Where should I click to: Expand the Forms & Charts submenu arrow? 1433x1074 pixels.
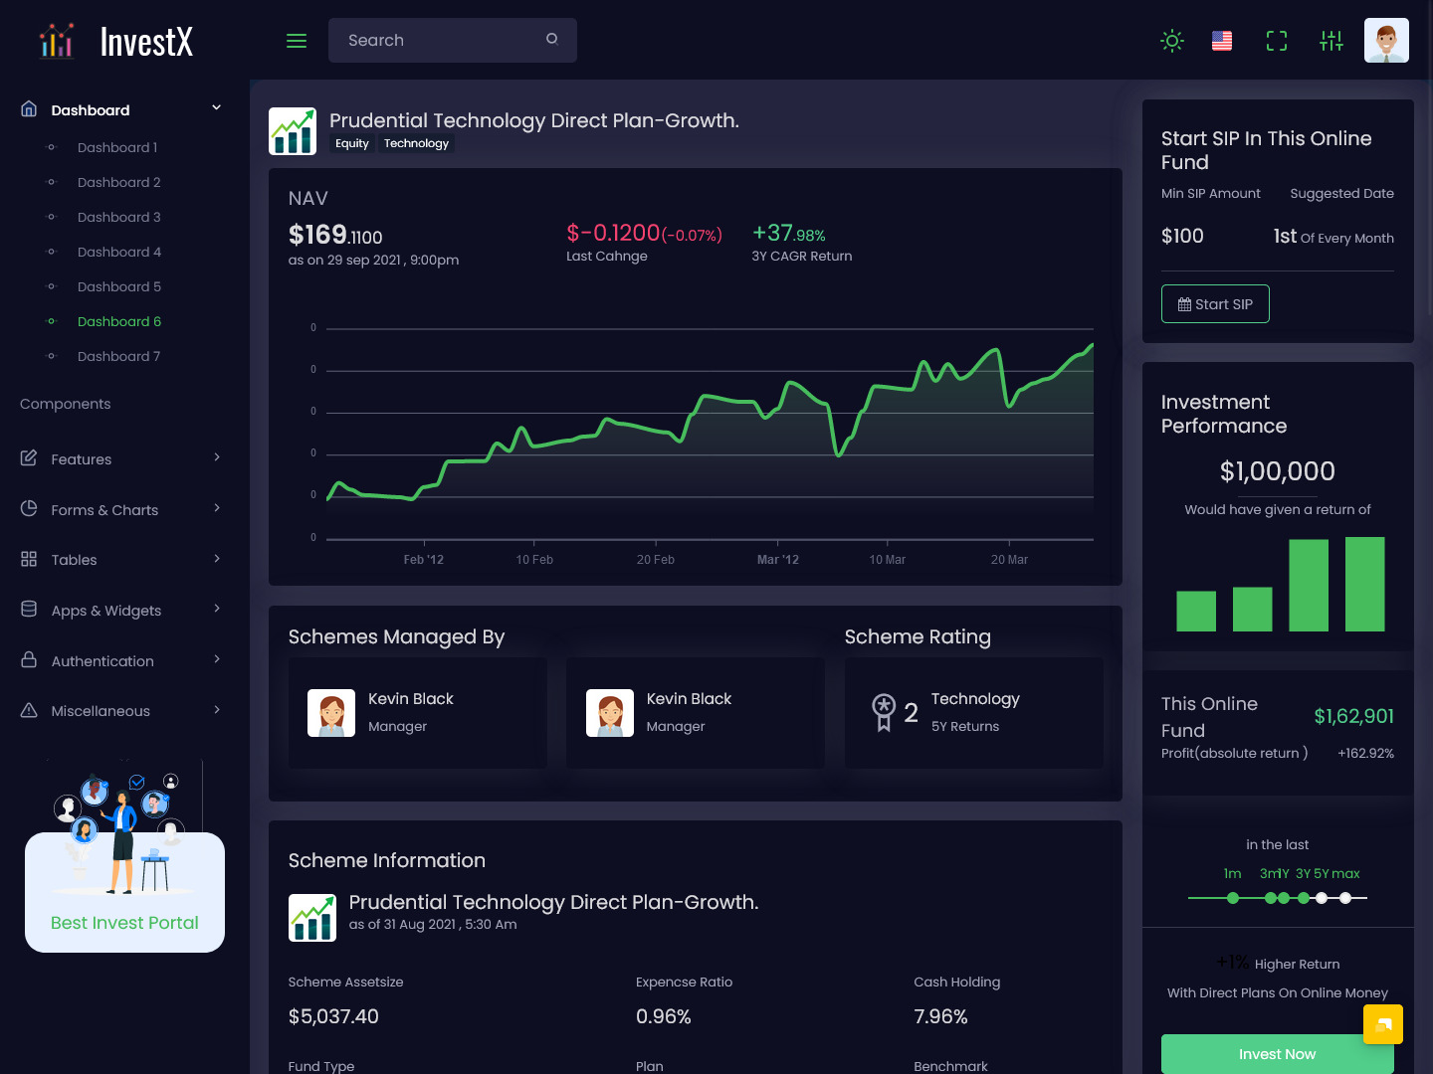click(x=217, y=508)
